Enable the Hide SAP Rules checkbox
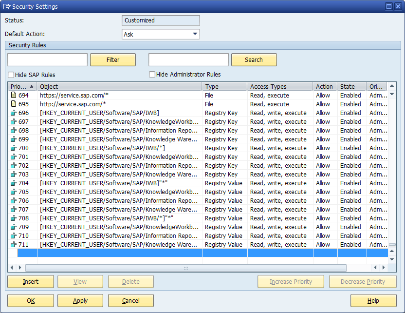This screenshot has height=313, width=405. tap(11, 75)
